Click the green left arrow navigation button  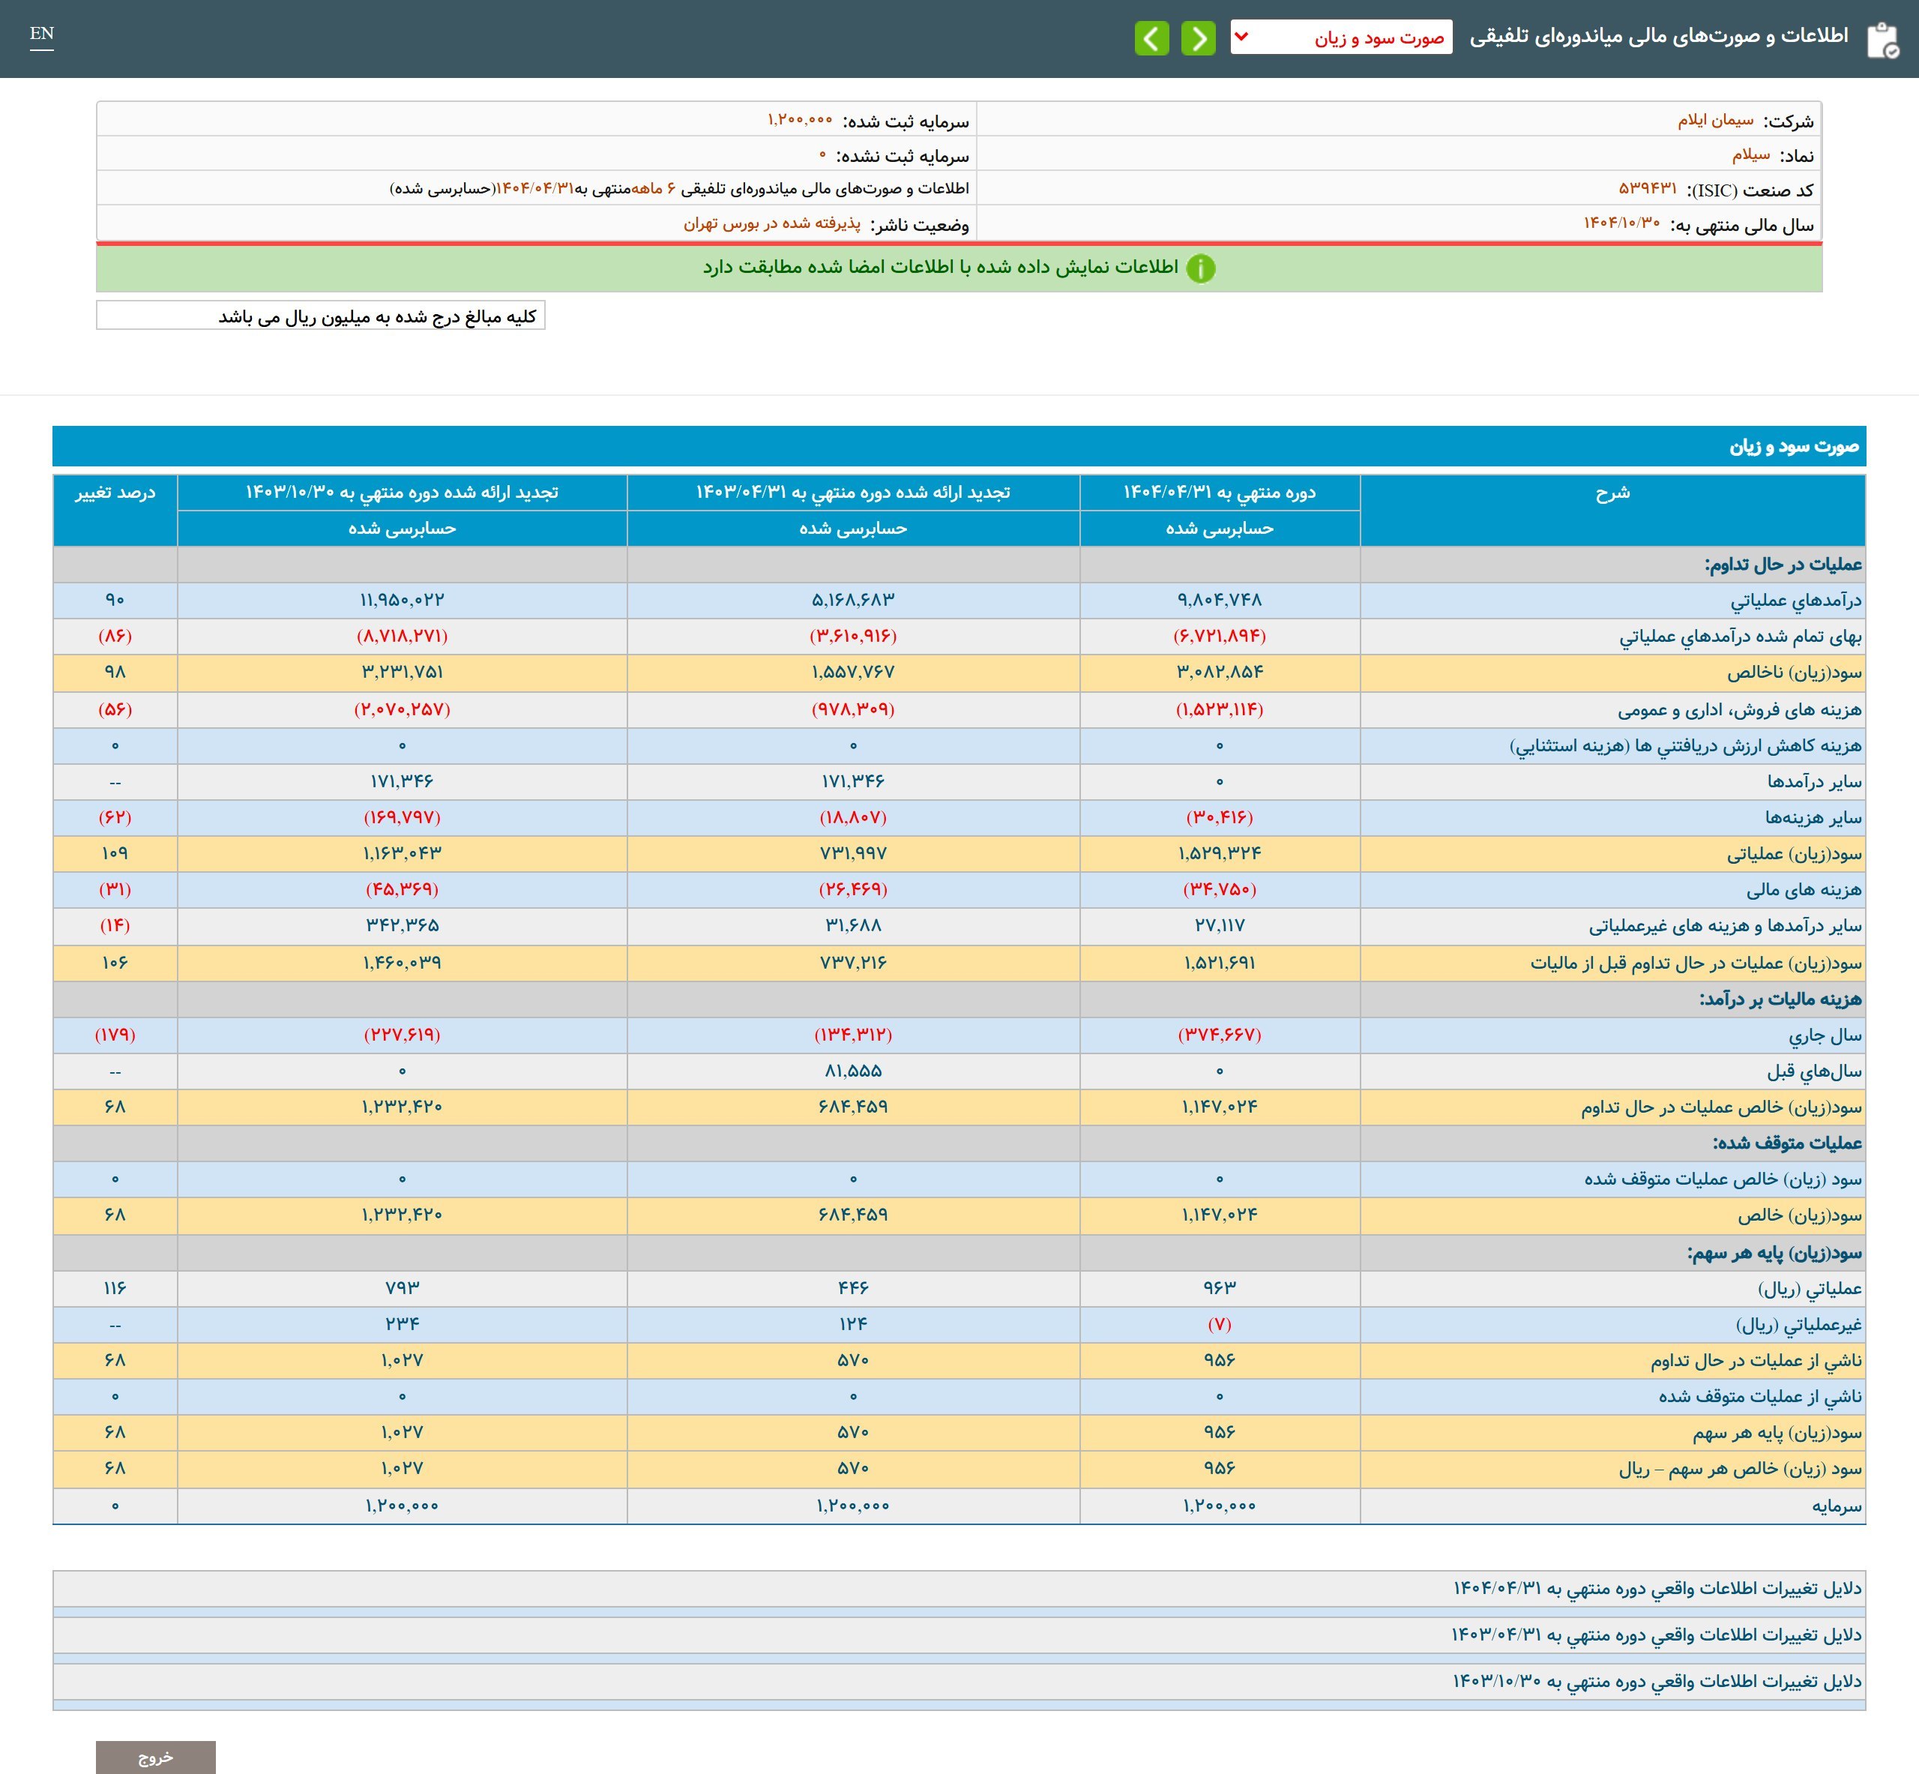pos(1151,38)
